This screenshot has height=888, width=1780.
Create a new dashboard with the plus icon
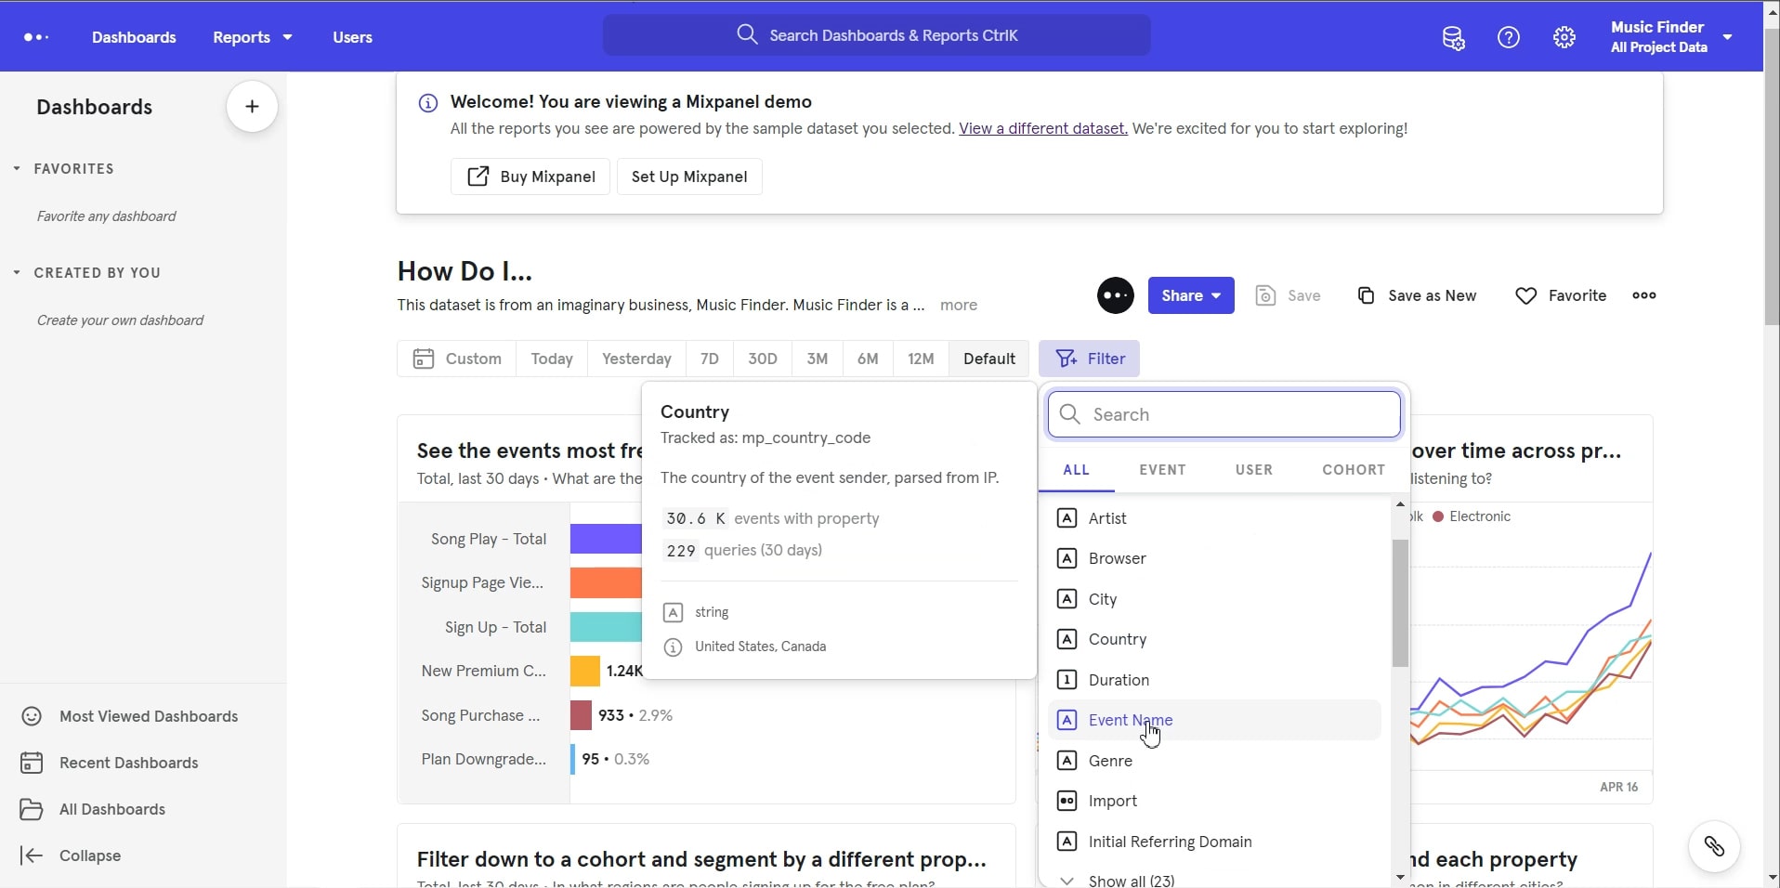[x=251, y=106]
